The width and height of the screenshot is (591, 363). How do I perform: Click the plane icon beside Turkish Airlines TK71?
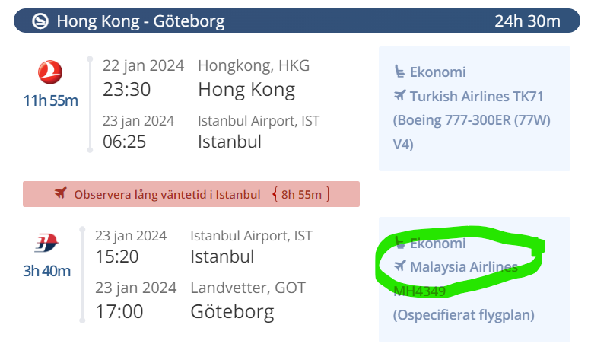400,95
